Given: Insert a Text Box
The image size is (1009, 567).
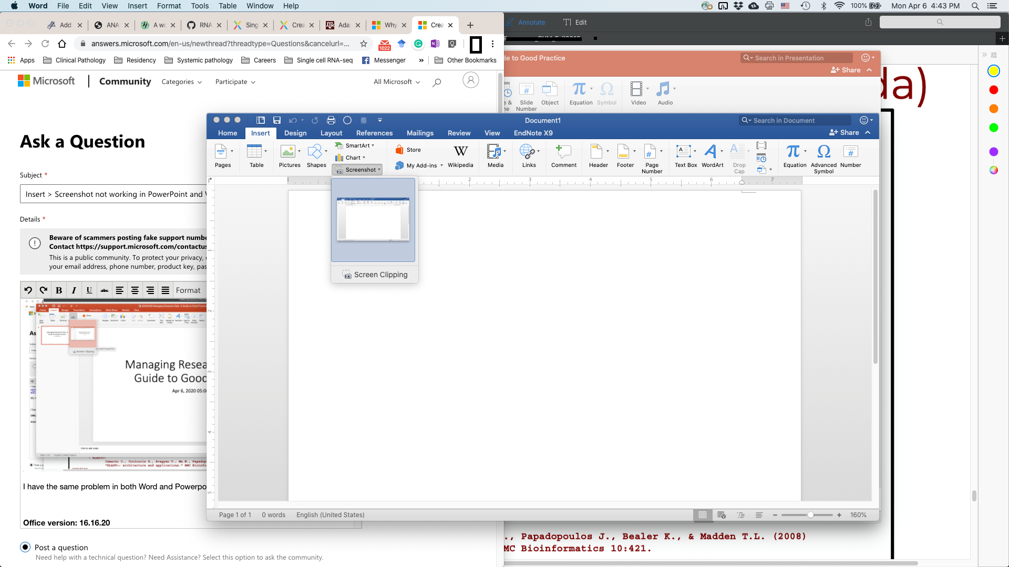Looking at the screenshot, I should tap(686, 156).
